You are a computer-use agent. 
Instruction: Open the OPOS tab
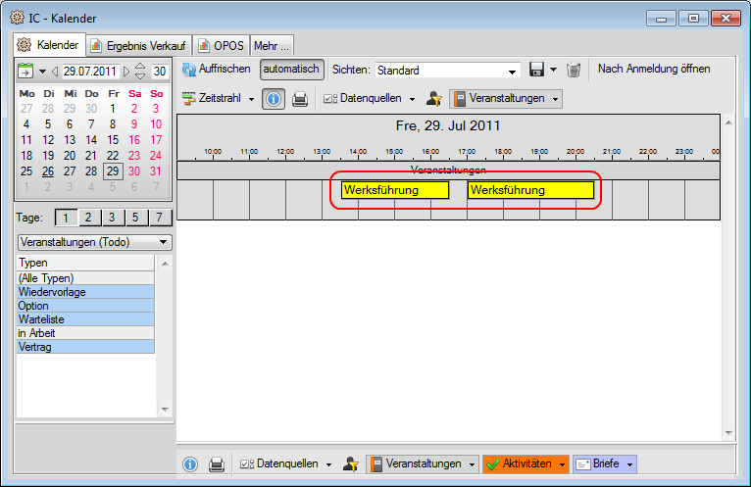click(221, 45)
